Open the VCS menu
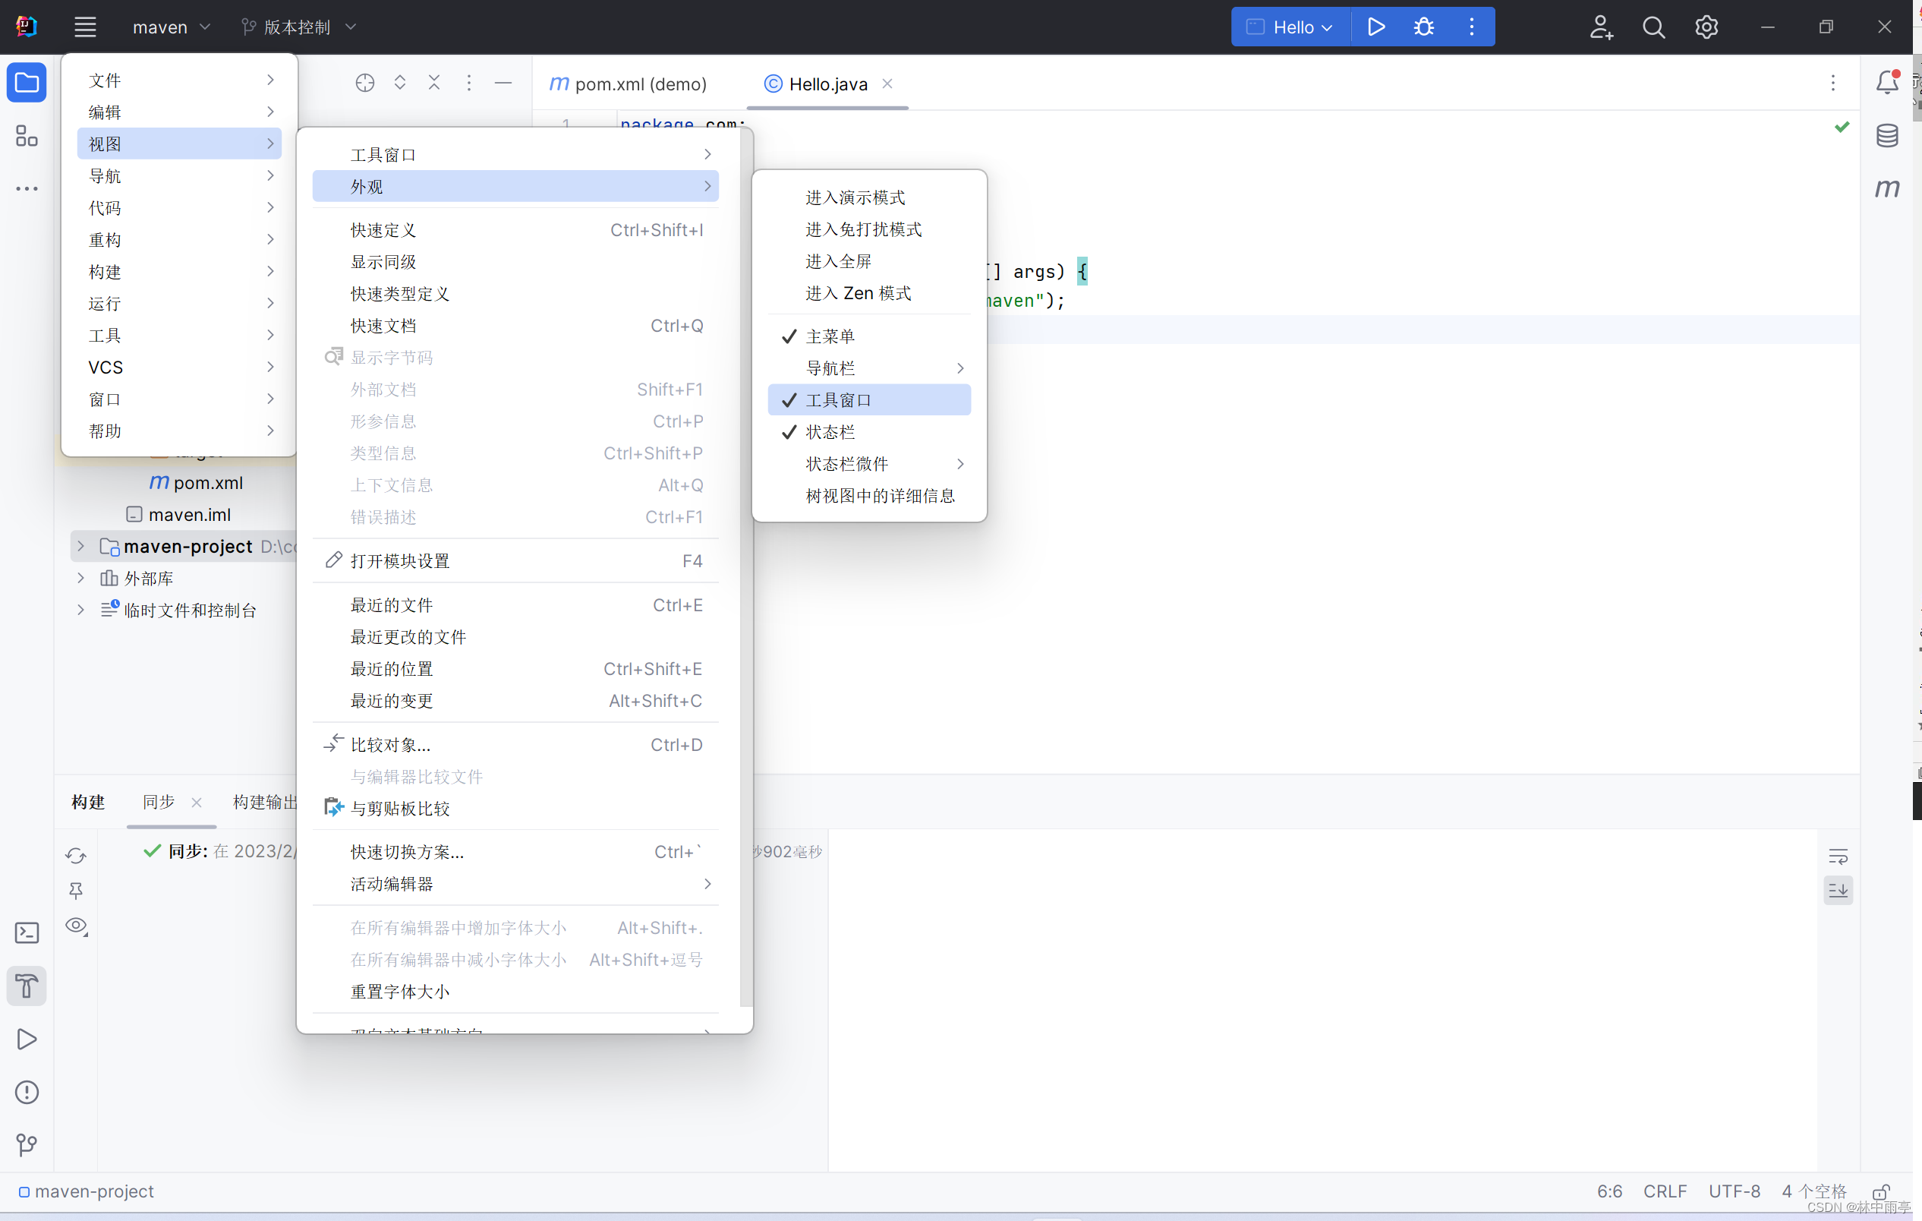The height and width of the screenshot is (1221, 1922). point(180,368)
